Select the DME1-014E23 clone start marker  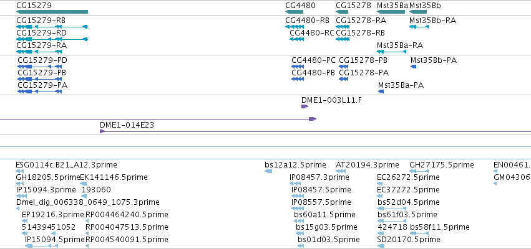pyautogui.click(x=102, y=131)
